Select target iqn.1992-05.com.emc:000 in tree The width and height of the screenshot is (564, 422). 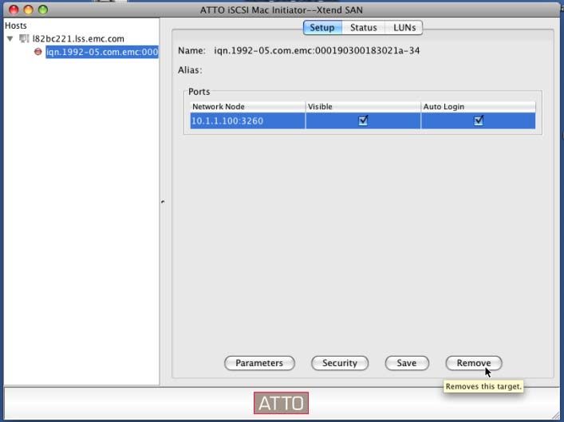[102, 52]
